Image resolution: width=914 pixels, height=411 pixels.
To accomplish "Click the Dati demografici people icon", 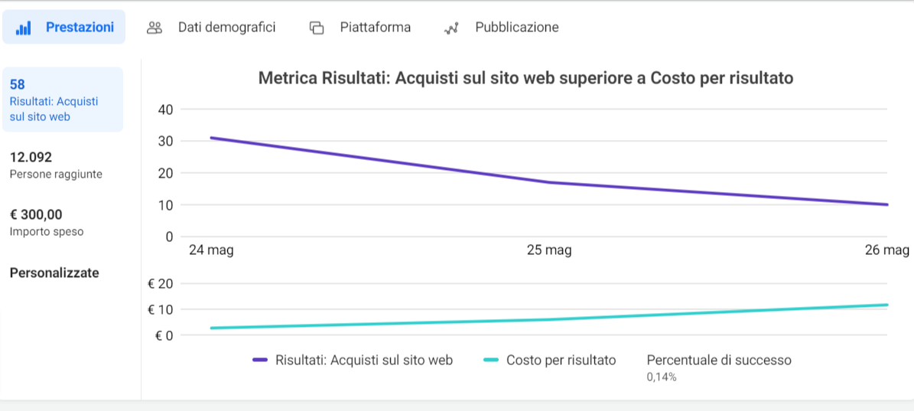I will (x=155, y=28).
